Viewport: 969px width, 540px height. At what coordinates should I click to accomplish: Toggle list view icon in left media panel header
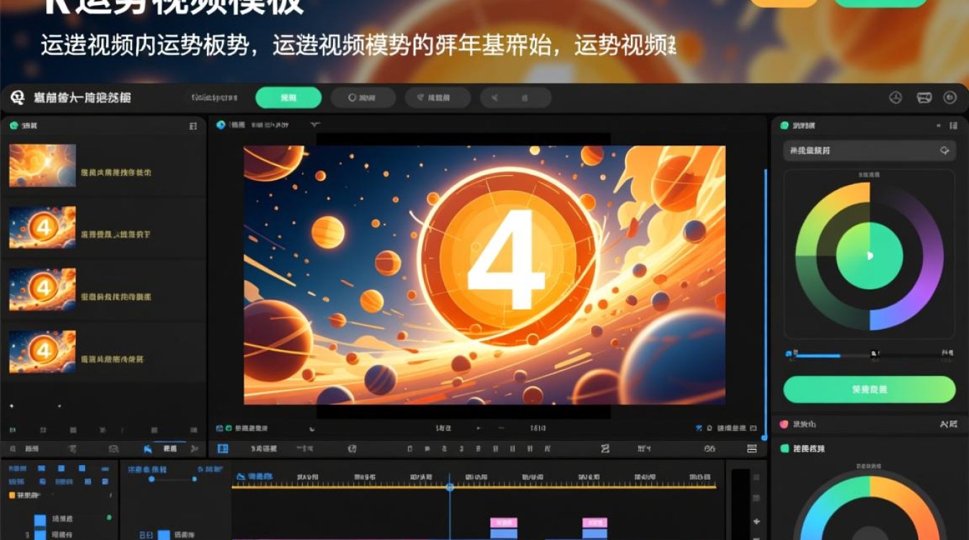[x=193, y=126]
